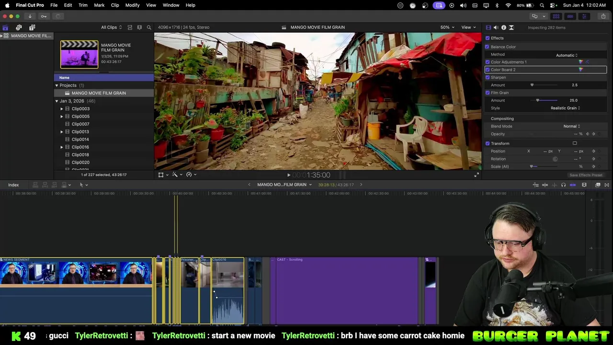Screen dimensions: 613x345
Task: Show the Share inspector icon
Action: pyautogui.click(x=511, y=27)
